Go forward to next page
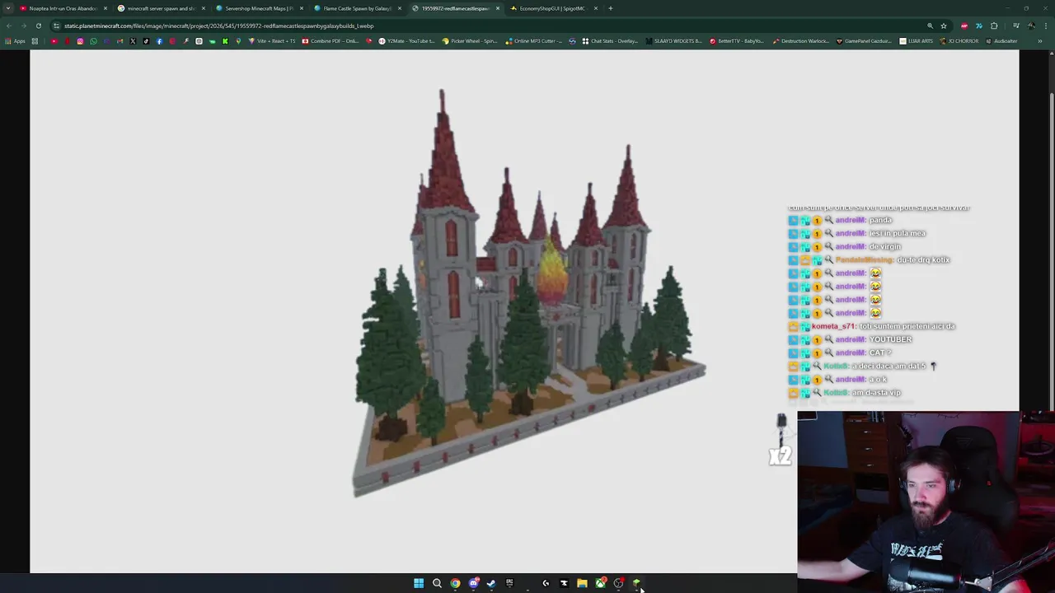 pos(23,26)
